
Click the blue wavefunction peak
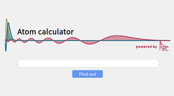coord(8,25)
